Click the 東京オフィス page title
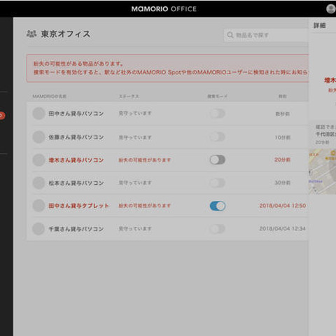This screenshot has height=336, width=336. click(x=66, y=34)
